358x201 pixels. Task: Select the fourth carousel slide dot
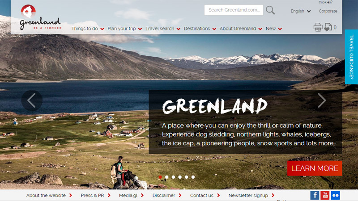tap(180, 177)
